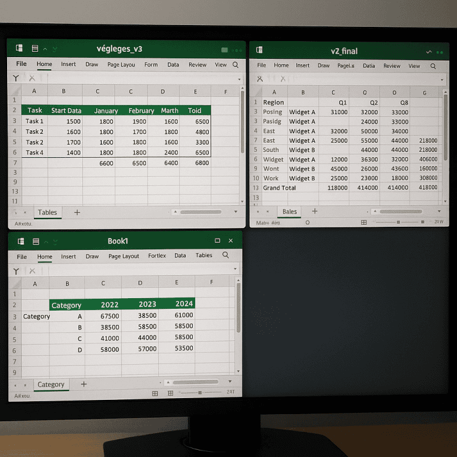Open the Insert tab in végleges_v3

(68, 64)
